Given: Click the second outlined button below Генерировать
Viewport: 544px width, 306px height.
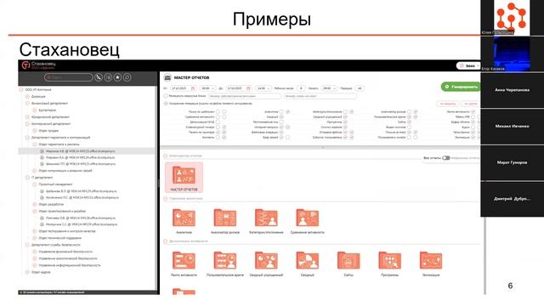Looking at the screenshot, I should (x=470, y=104).
